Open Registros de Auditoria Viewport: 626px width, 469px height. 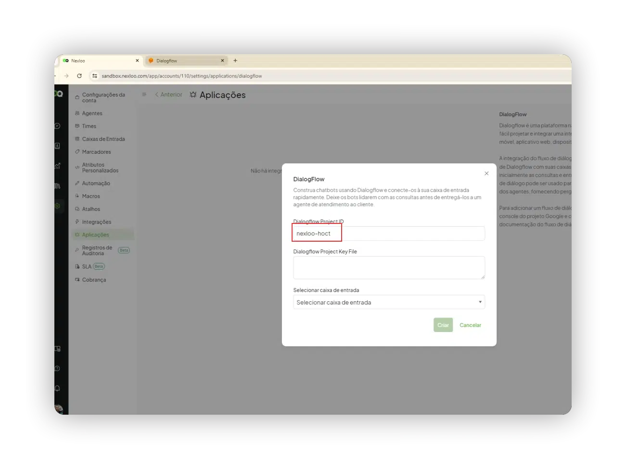[x=97, y=250]
